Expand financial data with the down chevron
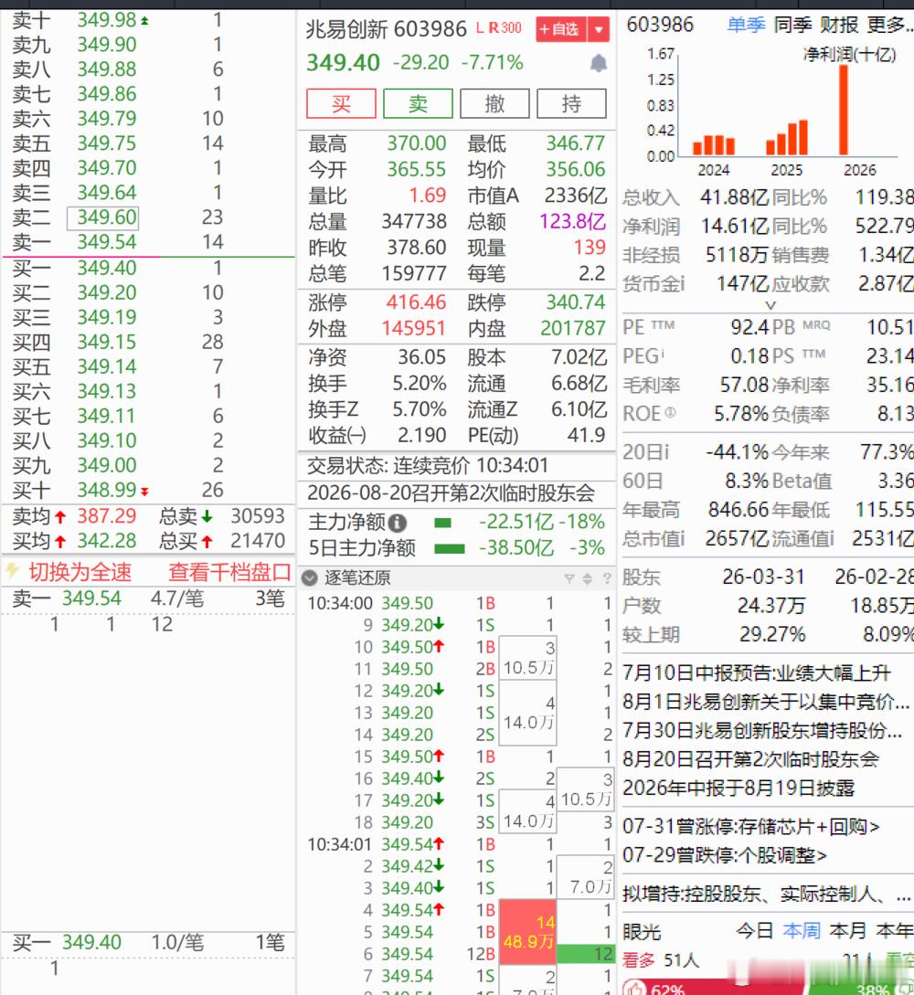This screenshot has width=914, height=995. pyautogui.click(x=771, y=305)
